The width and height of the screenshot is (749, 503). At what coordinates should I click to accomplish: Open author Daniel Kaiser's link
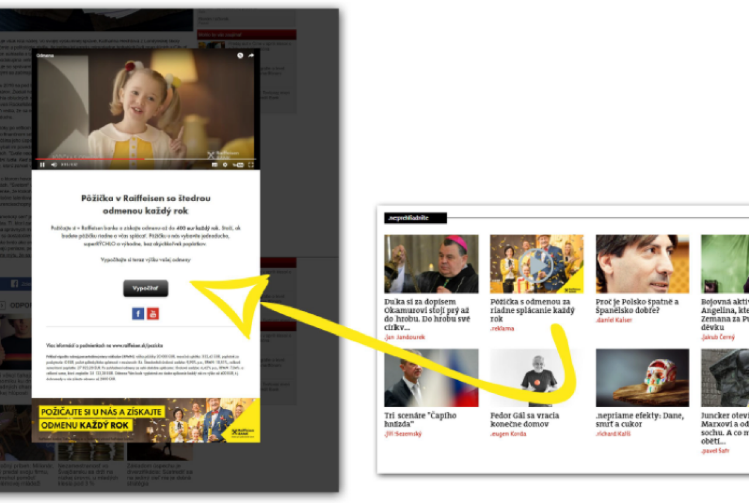coord(614,321)
